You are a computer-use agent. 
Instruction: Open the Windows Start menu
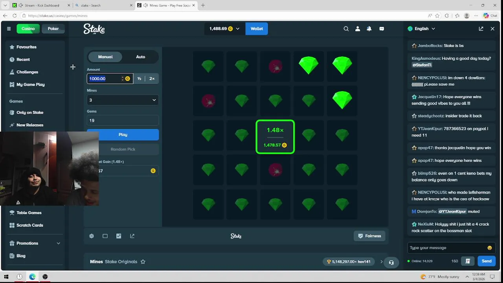[6, 277]
